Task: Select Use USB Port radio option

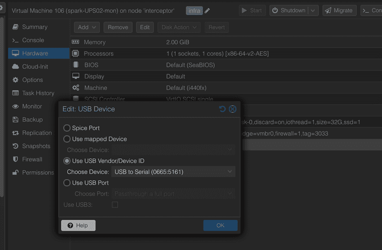Action: pos(67,183)
